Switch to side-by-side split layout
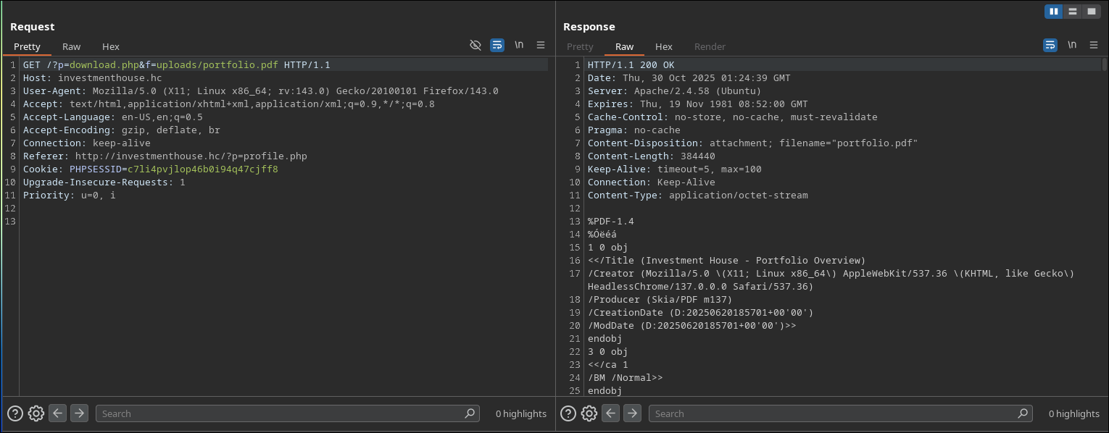This screenshot has width=1109, height=433. (1054, 12)
